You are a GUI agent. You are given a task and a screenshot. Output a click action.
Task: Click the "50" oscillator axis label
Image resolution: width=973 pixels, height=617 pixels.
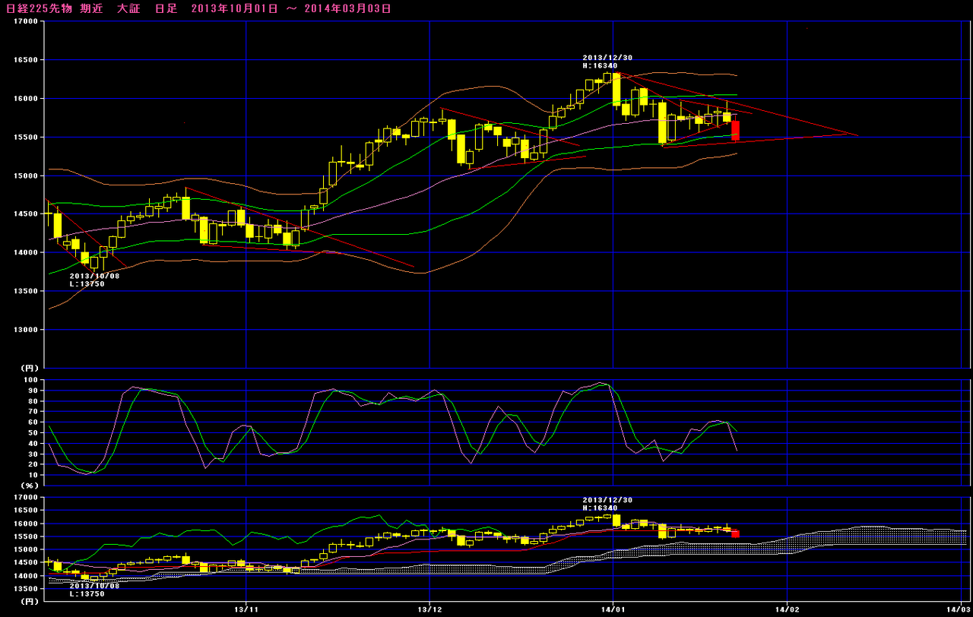point(33,432)
